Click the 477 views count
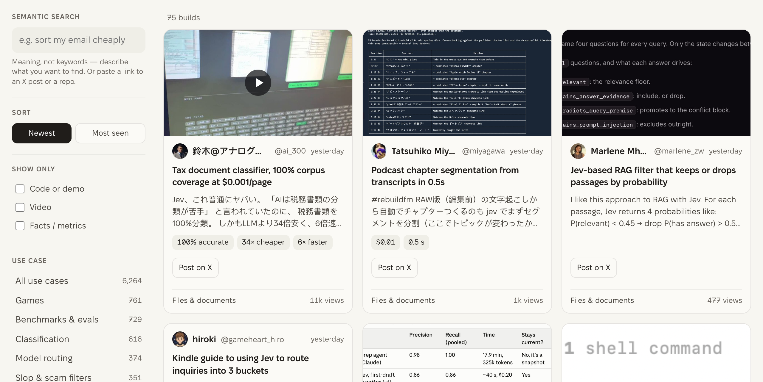Image resolution: width=763 pixels, height=382 pixels. coord(725,300)
